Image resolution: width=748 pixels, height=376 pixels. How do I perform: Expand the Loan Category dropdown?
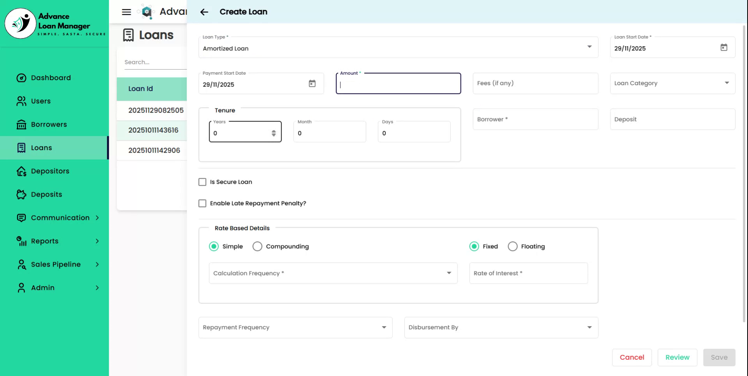(672, 83)
